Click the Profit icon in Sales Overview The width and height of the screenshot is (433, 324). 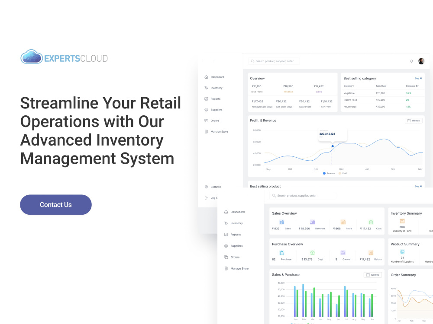coord(343,222)
